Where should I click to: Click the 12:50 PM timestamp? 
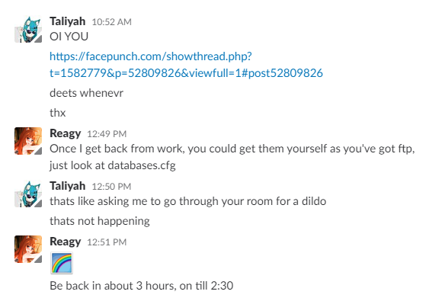111,187
